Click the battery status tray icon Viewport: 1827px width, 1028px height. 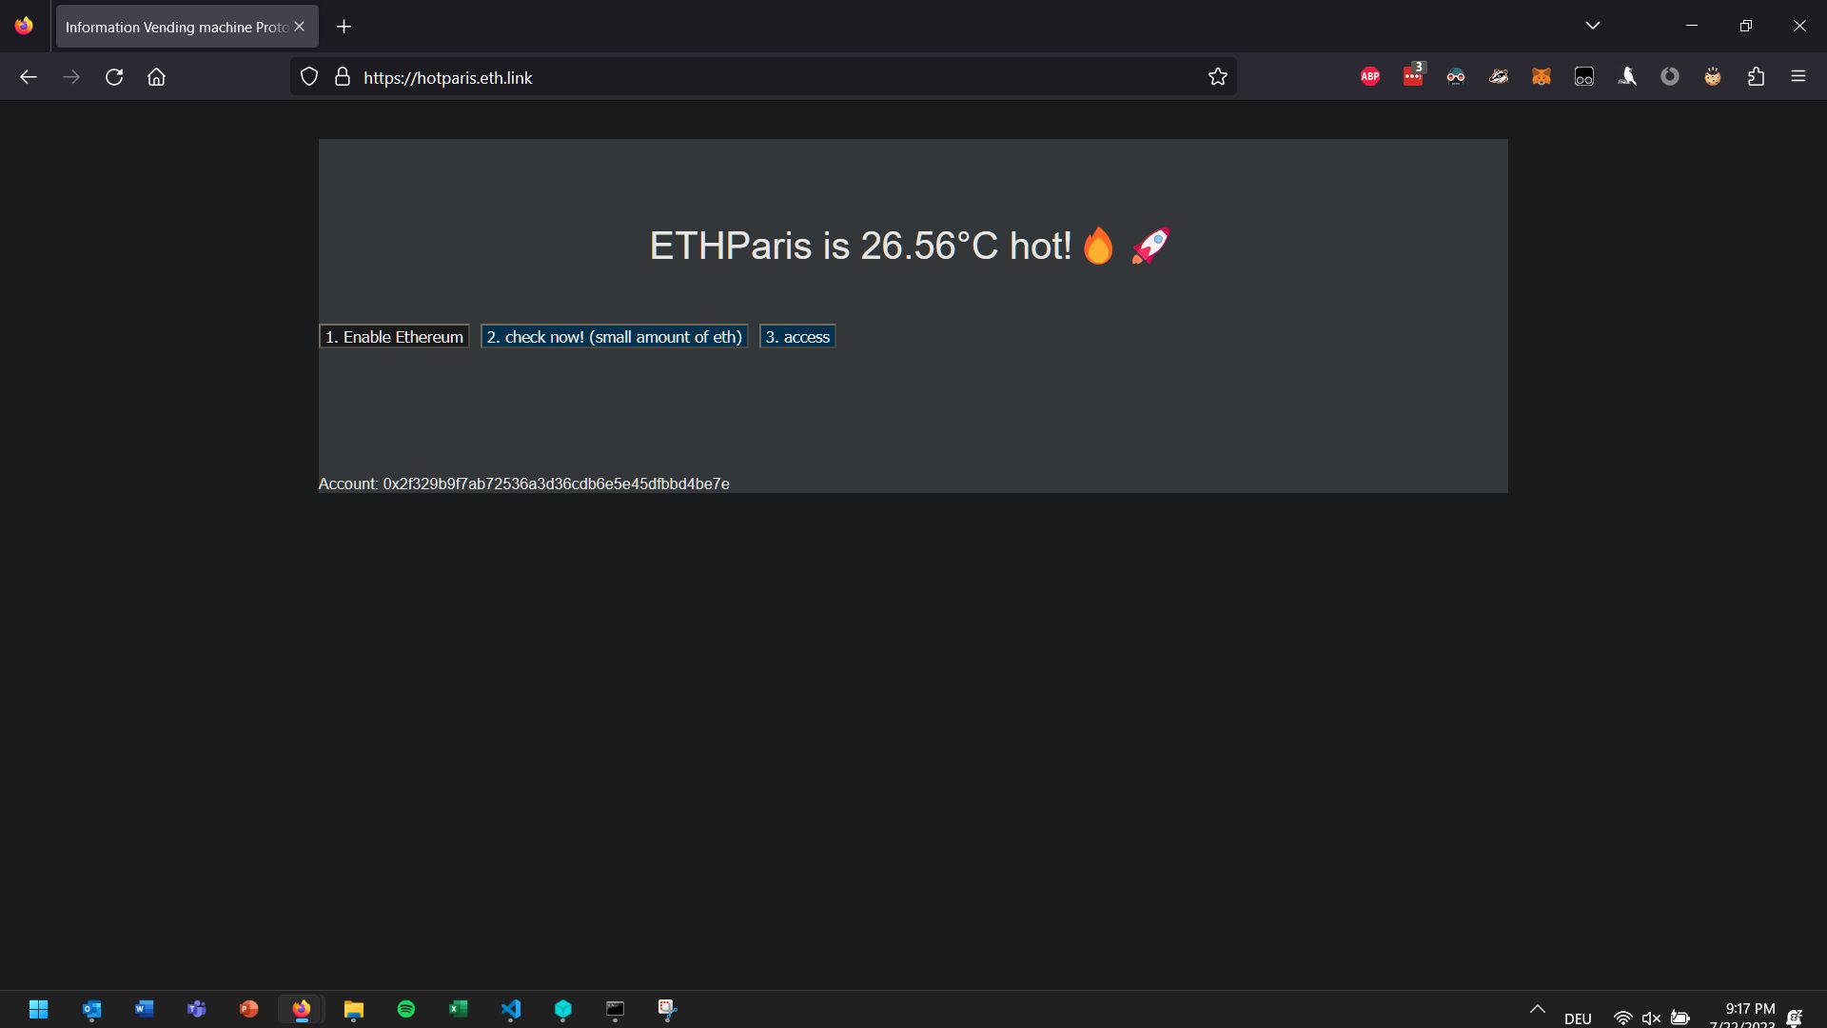coord(1680,1018)
